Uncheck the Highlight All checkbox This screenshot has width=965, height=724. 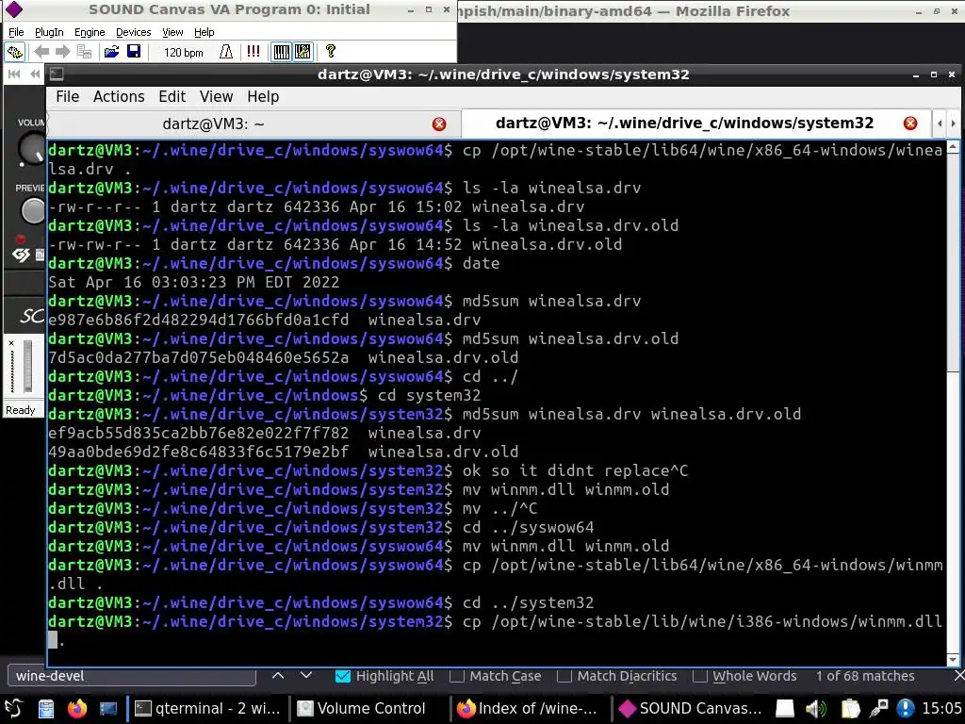pyautogui.click(x=343, y=676)
